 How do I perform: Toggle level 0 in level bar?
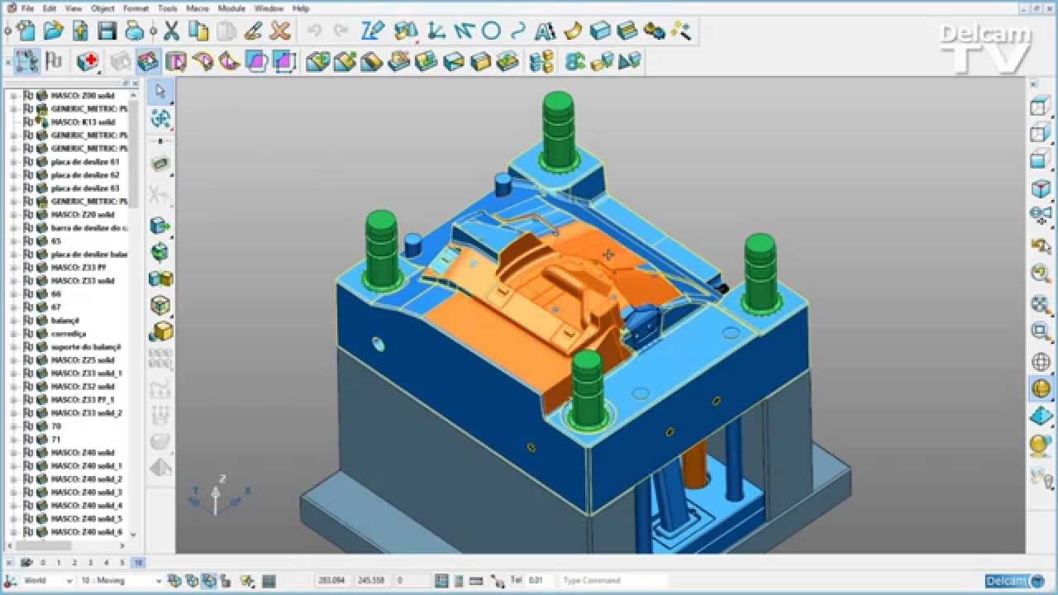[43, 563]
